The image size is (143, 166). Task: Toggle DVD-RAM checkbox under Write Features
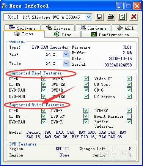click(x=44, y=122)
